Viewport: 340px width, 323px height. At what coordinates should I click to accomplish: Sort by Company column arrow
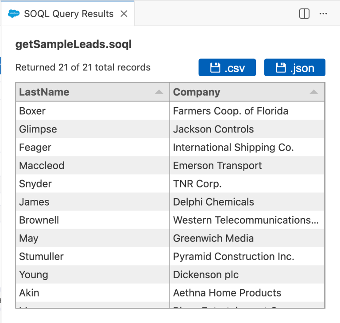[x=313, y=92]
